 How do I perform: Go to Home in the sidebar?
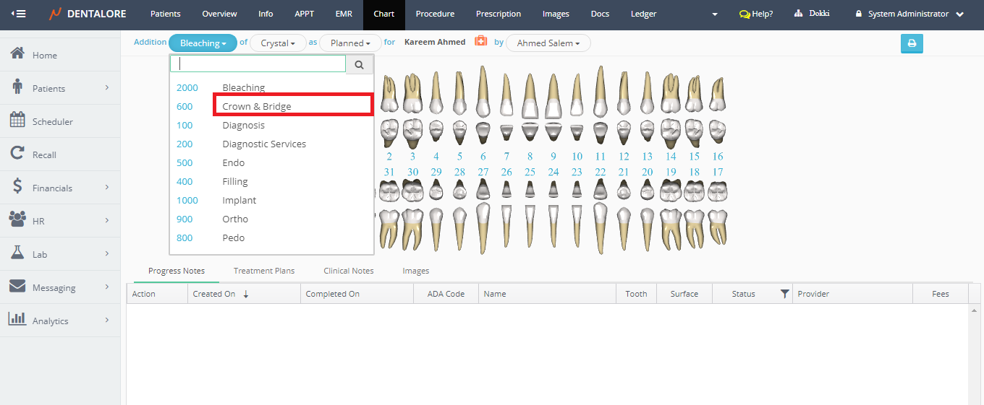tap(44, 55)
